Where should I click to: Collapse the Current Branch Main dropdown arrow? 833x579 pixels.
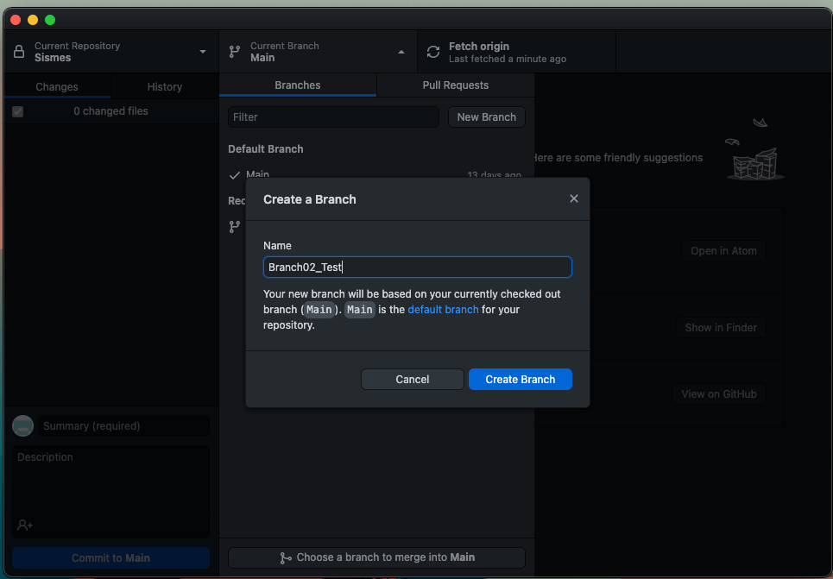[401, 52]
